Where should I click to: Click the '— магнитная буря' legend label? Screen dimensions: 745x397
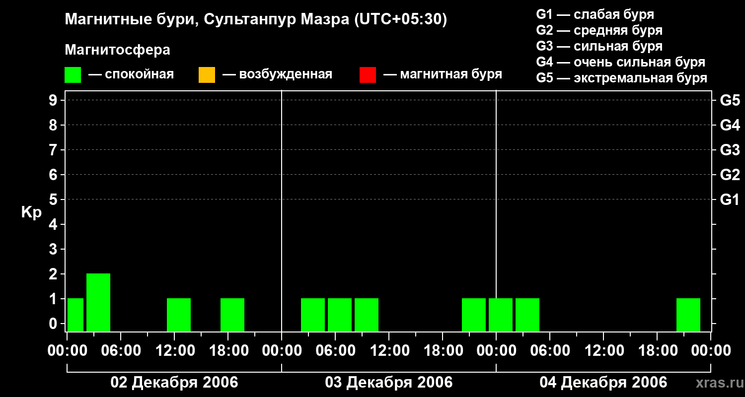pyautogui.click(x=443, y=75)
